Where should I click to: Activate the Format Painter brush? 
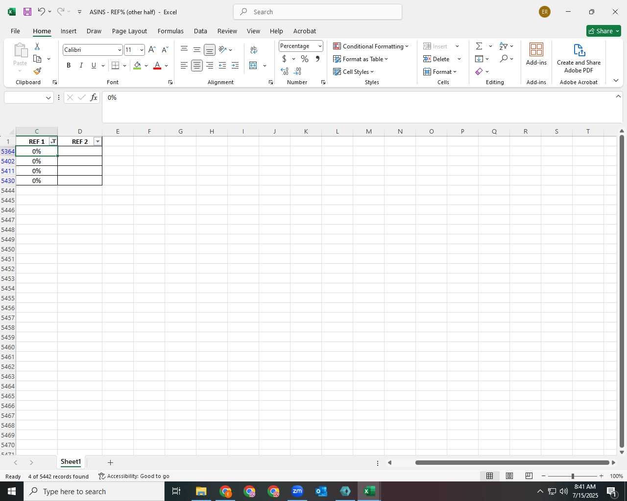(x=37, y=71)
